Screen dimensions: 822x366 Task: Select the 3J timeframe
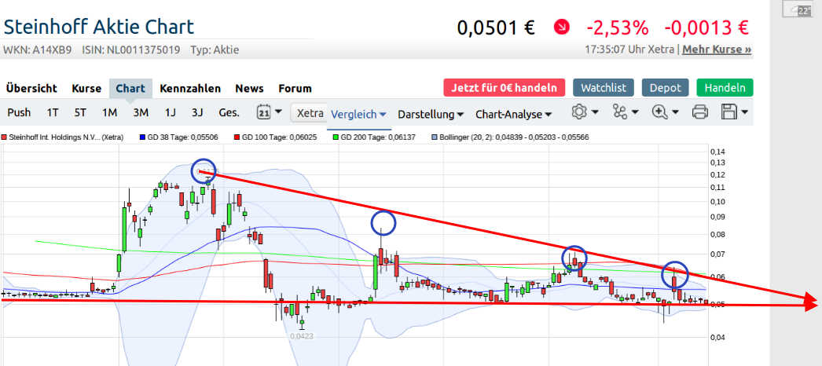197,112
